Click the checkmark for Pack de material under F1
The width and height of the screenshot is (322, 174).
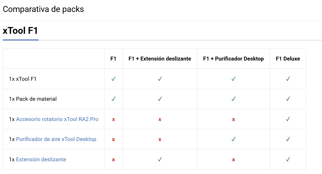point(113,99)
